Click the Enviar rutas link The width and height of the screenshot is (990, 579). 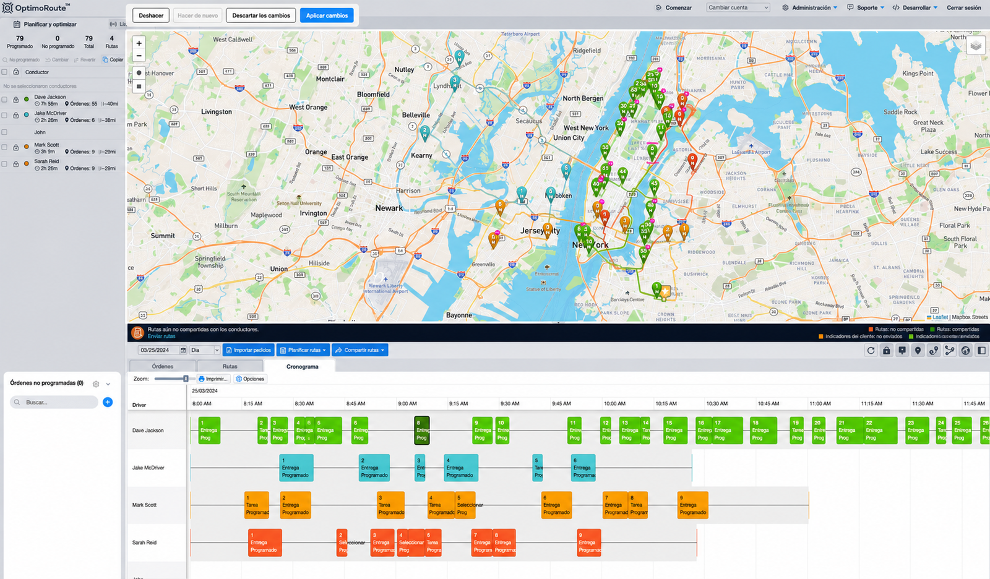click(161, 337)
